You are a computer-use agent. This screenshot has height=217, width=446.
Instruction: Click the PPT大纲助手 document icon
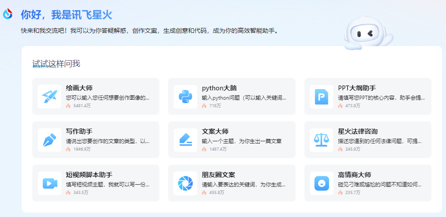[321, 97]
